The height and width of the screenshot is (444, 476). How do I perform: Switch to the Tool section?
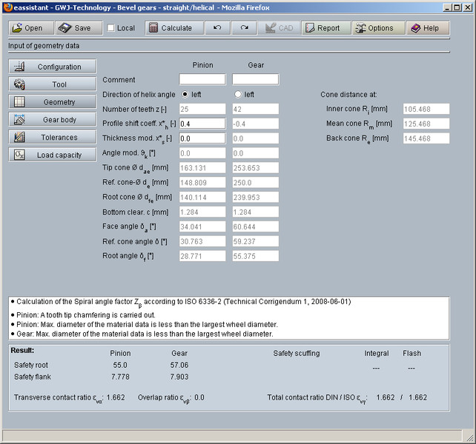point(53,84)
